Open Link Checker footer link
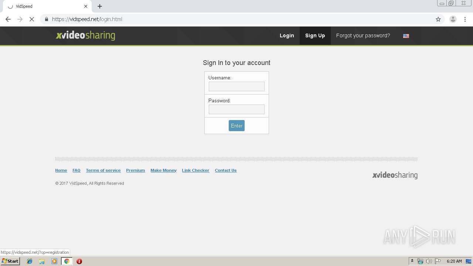The image size is (473, 266). click(195, 170)
